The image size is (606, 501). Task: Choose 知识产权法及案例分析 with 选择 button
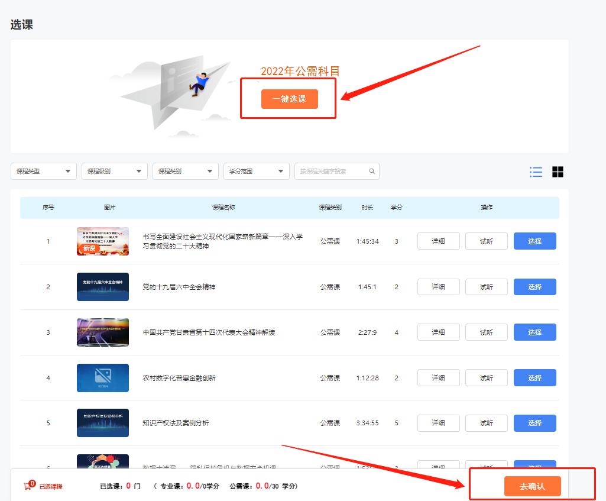[534, 423]
